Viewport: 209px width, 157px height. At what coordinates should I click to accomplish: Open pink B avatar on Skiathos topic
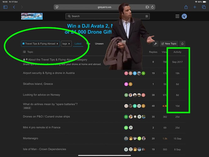pos(126,84)
